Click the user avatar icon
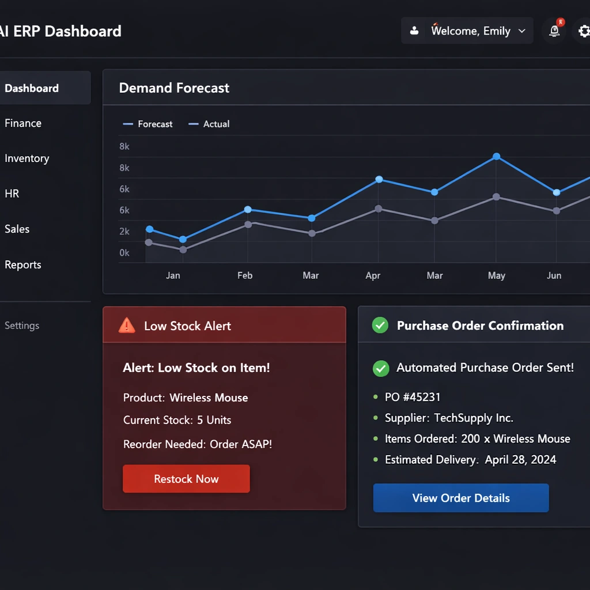The image size is (590, 590). 414,31
